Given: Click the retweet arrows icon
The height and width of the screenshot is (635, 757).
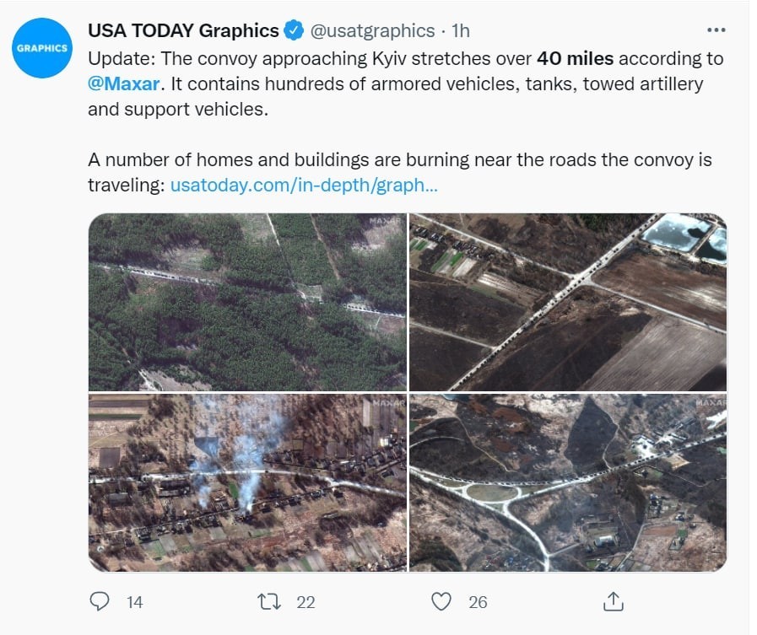Looking at the screenshot, I should click(x=269, y=602).
